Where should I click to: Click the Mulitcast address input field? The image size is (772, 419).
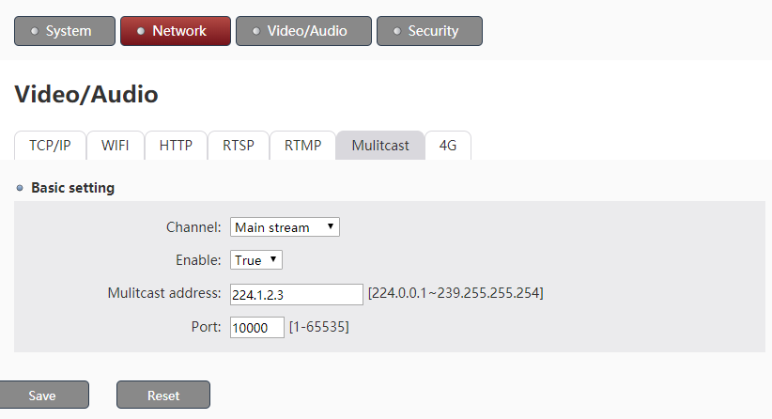297,294
